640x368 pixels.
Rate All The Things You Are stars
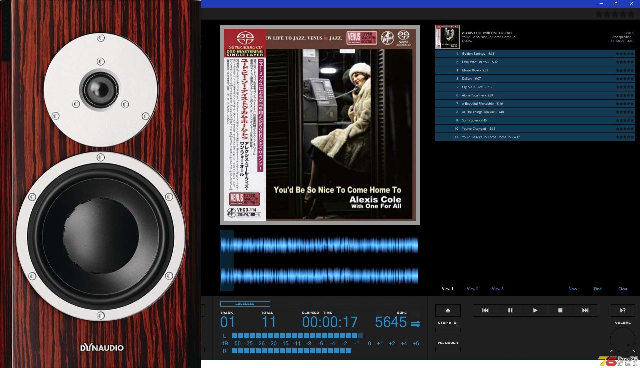(x=625, y=112)
